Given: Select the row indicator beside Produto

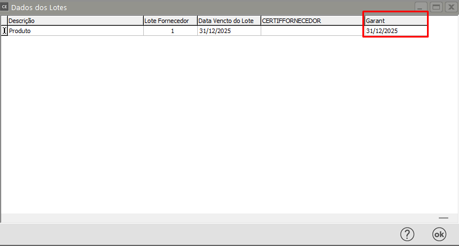Looking at the screenshot, I should (4, 31).
